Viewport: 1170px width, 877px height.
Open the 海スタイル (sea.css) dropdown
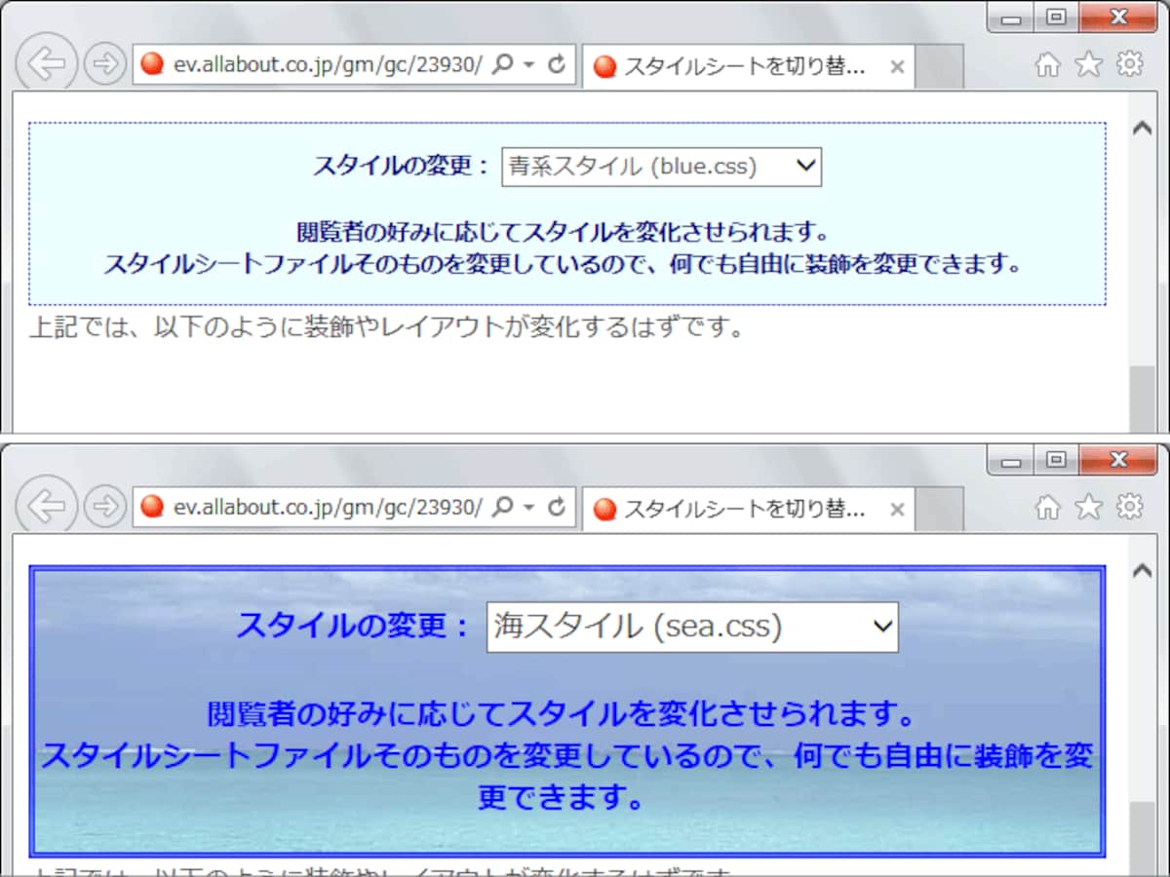691,627
